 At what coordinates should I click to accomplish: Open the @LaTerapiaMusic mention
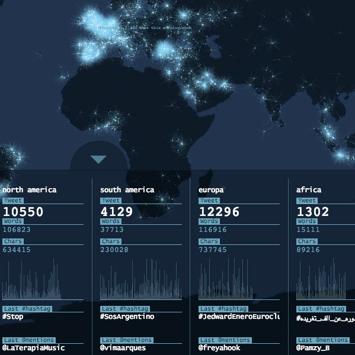pyautogui.click(x=34, y=348)
